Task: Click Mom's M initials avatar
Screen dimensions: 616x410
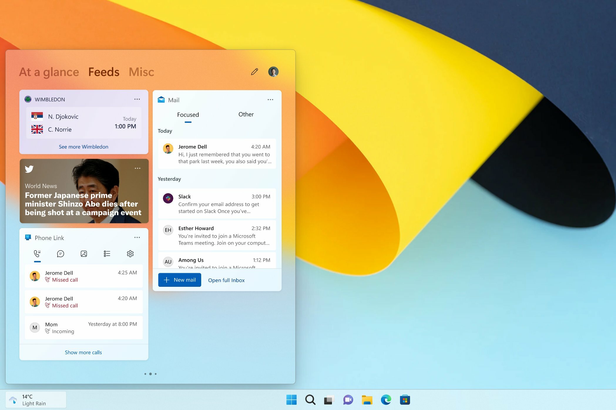Action: (x=35, y=328)
